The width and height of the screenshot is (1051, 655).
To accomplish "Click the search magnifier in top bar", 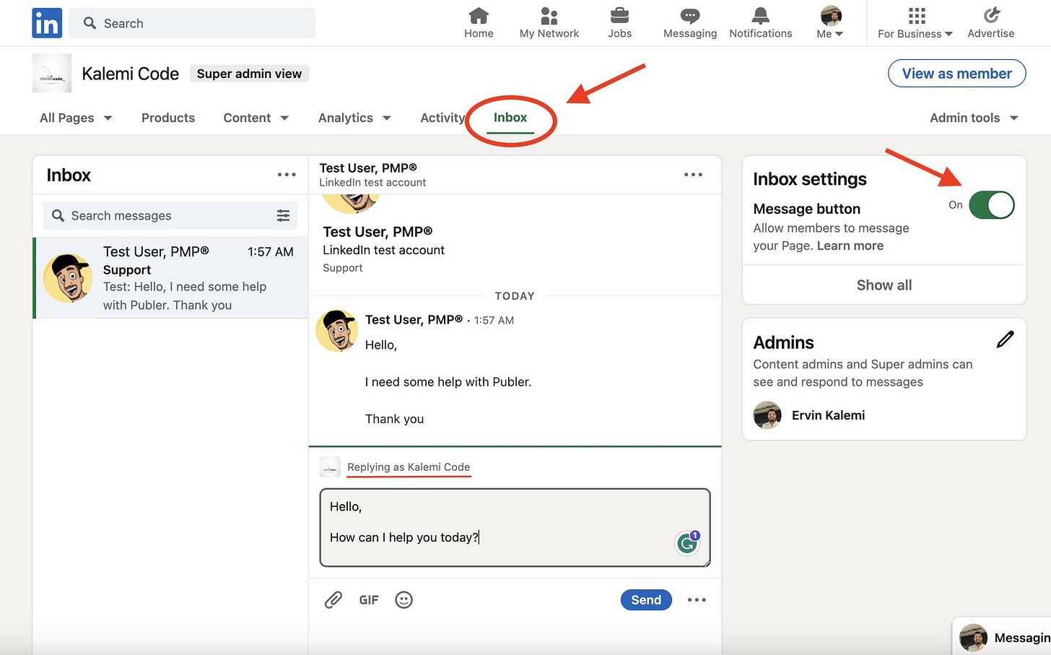I will (90, 23).
